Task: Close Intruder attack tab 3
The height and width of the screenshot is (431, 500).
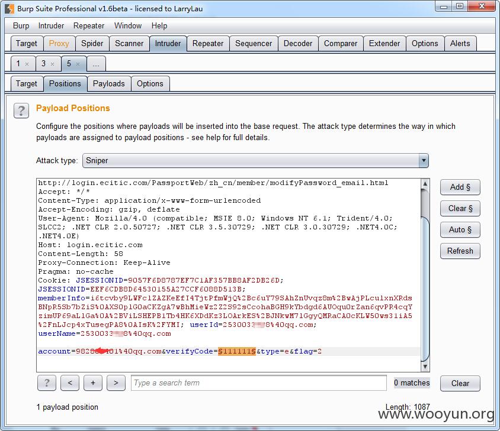Action: 52,64
